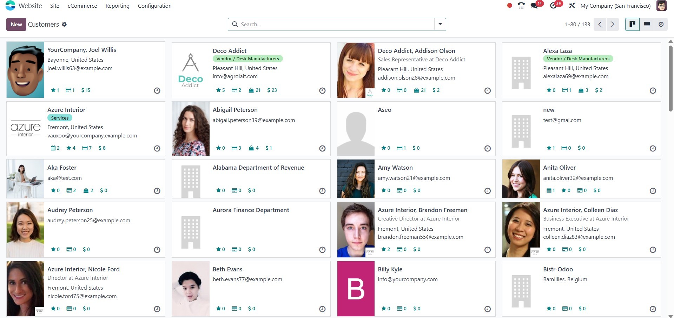Open the eCommerce menu
Screen dimensions: 674x318
pyautogui.click(x=82, y=6)
